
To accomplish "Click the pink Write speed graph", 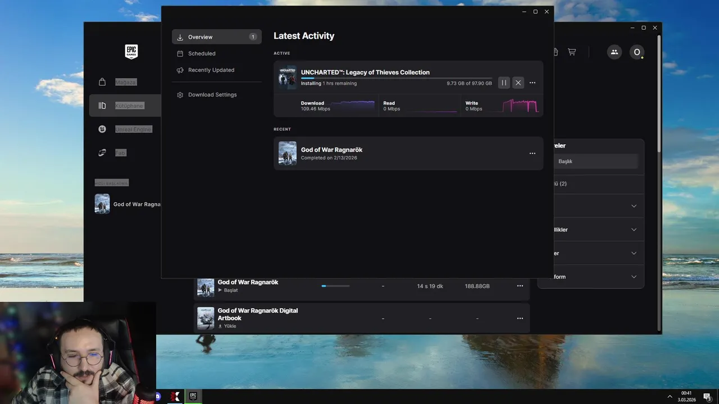I will 520,105.
